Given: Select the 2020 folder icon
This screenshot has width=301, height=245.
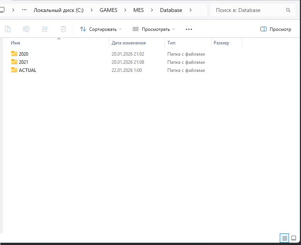Looking at the screenshot, I should coord(14,54).
